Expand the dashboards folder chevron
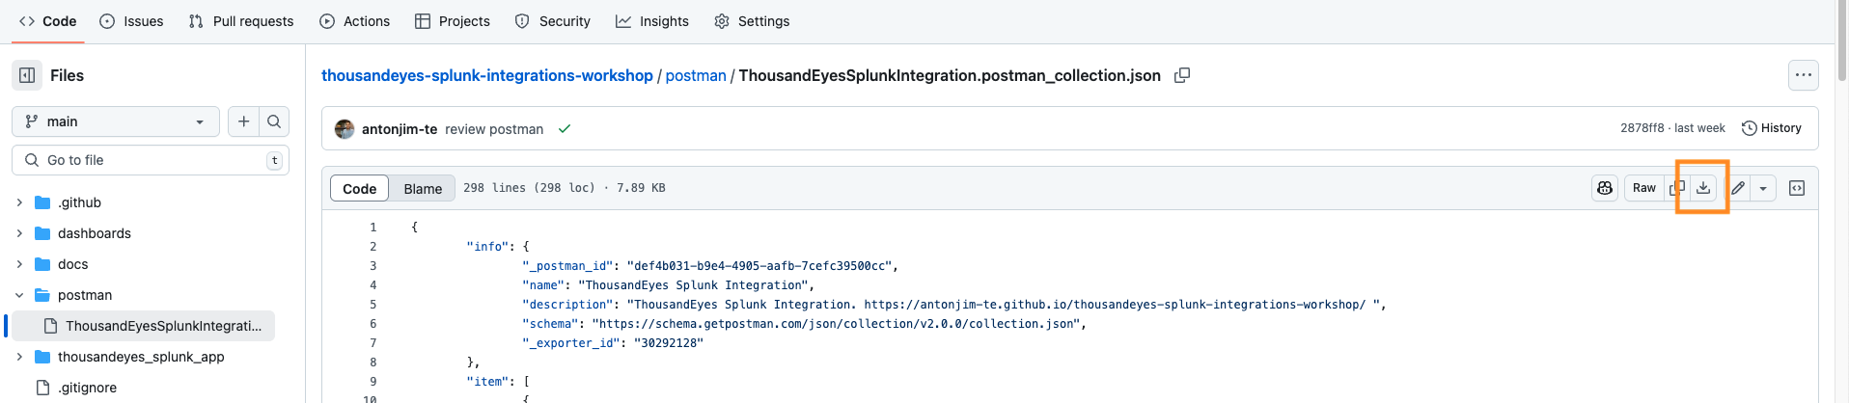This screenshot has width=1849, height=403. (x=19, y=233)
